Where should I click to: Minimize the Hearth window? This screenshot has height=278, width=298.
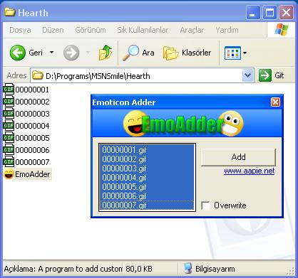[x=252, y=13]
